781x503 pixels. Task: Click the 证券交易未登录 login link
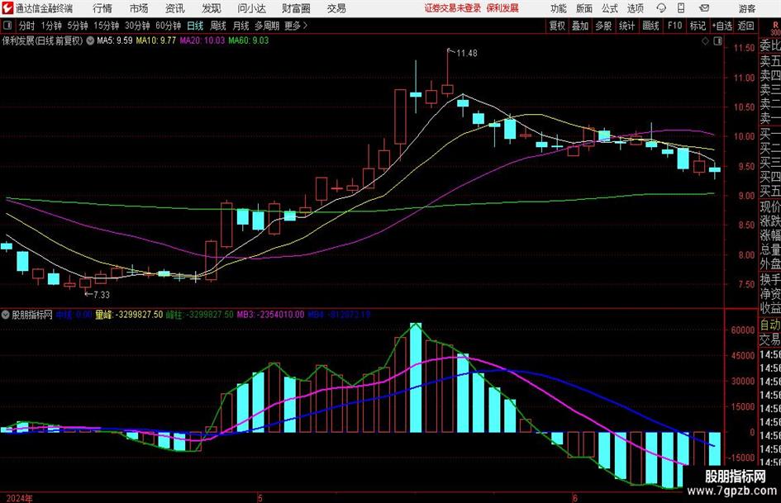[x=453, y=8]
